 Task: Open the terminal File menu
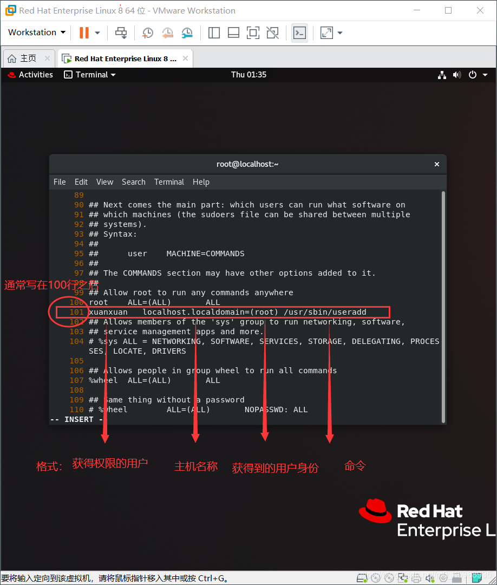point(60,182)
